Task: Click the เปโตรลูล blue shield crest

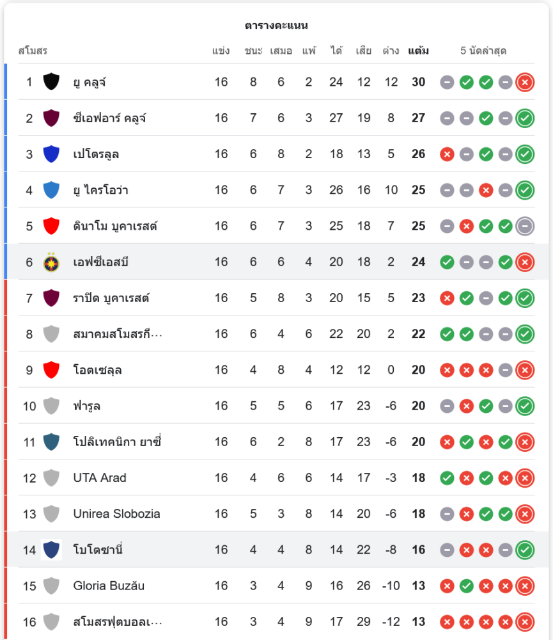Action: point(51,154)
